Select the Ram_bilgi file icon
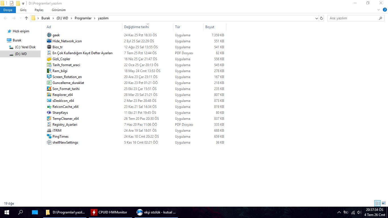 click(49, 71)
